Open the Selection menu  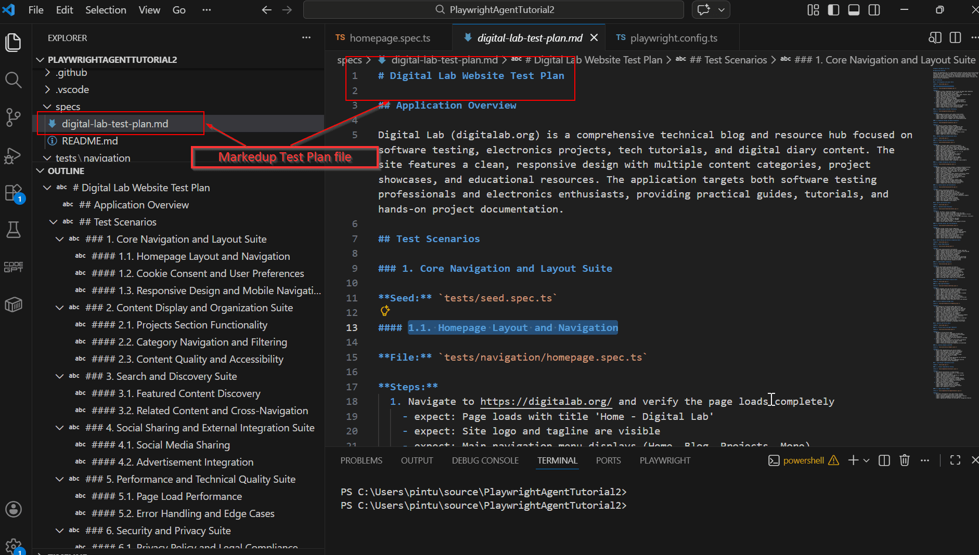point(106,10)
